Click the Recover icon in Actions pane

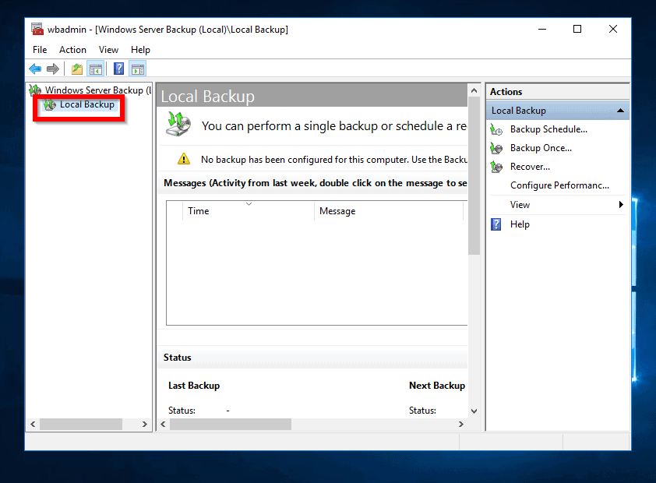tap(496, 167)
